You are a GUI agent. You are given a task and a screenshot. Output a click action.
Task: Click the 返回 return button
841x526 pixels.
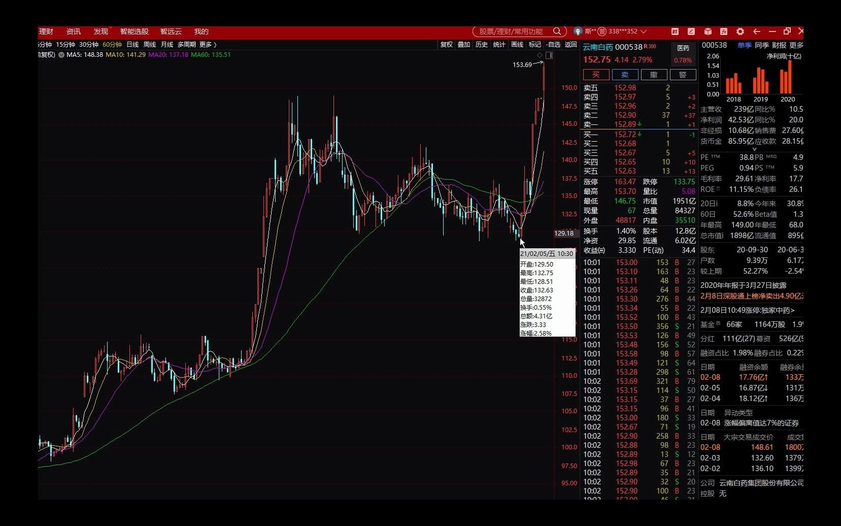coord(571,45)
